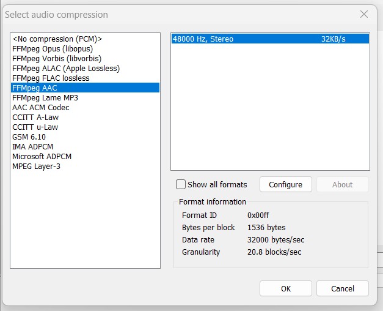Open the Configure codec settings
The image size is (383, 311).
[x=285, y=184]
